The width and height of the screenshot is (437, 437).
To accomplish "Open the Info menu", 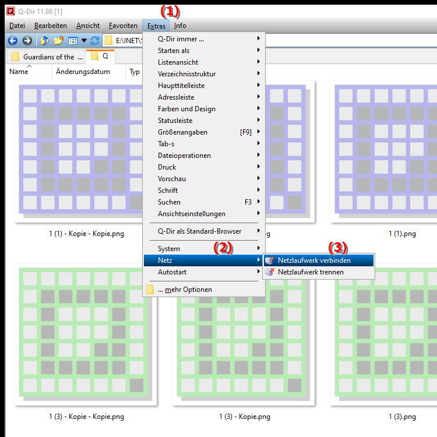I will tap(180, 26).
